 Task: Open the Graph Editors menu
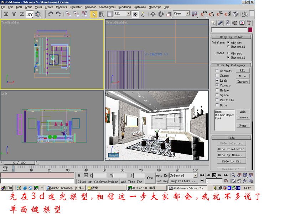click(x=107, y=7)
